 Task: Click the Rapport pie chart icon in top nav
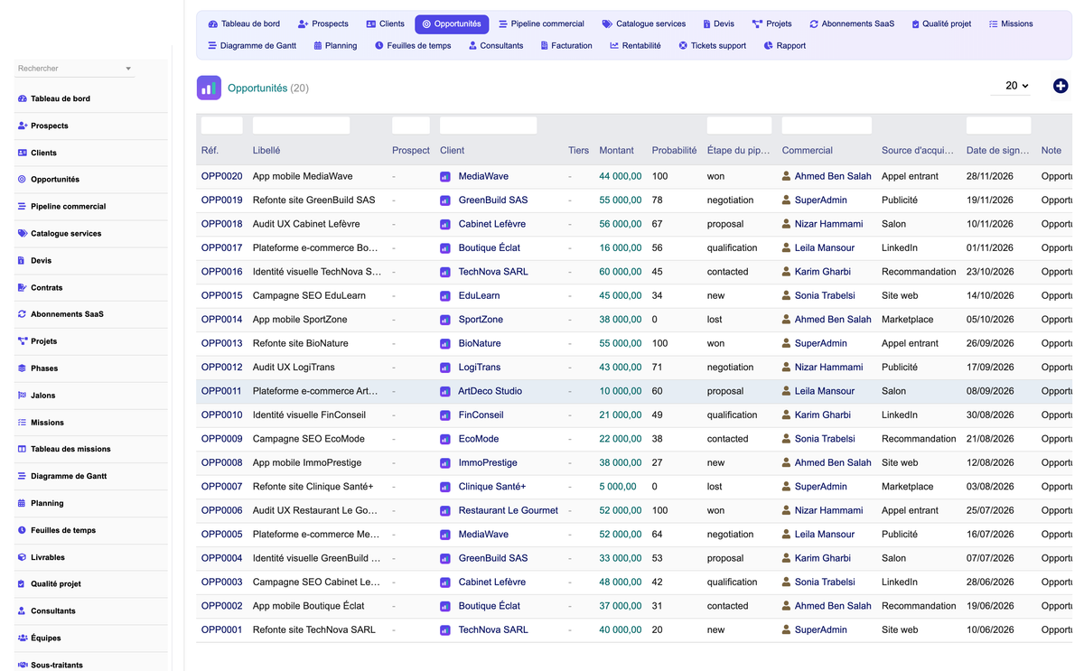pos(768,45)
